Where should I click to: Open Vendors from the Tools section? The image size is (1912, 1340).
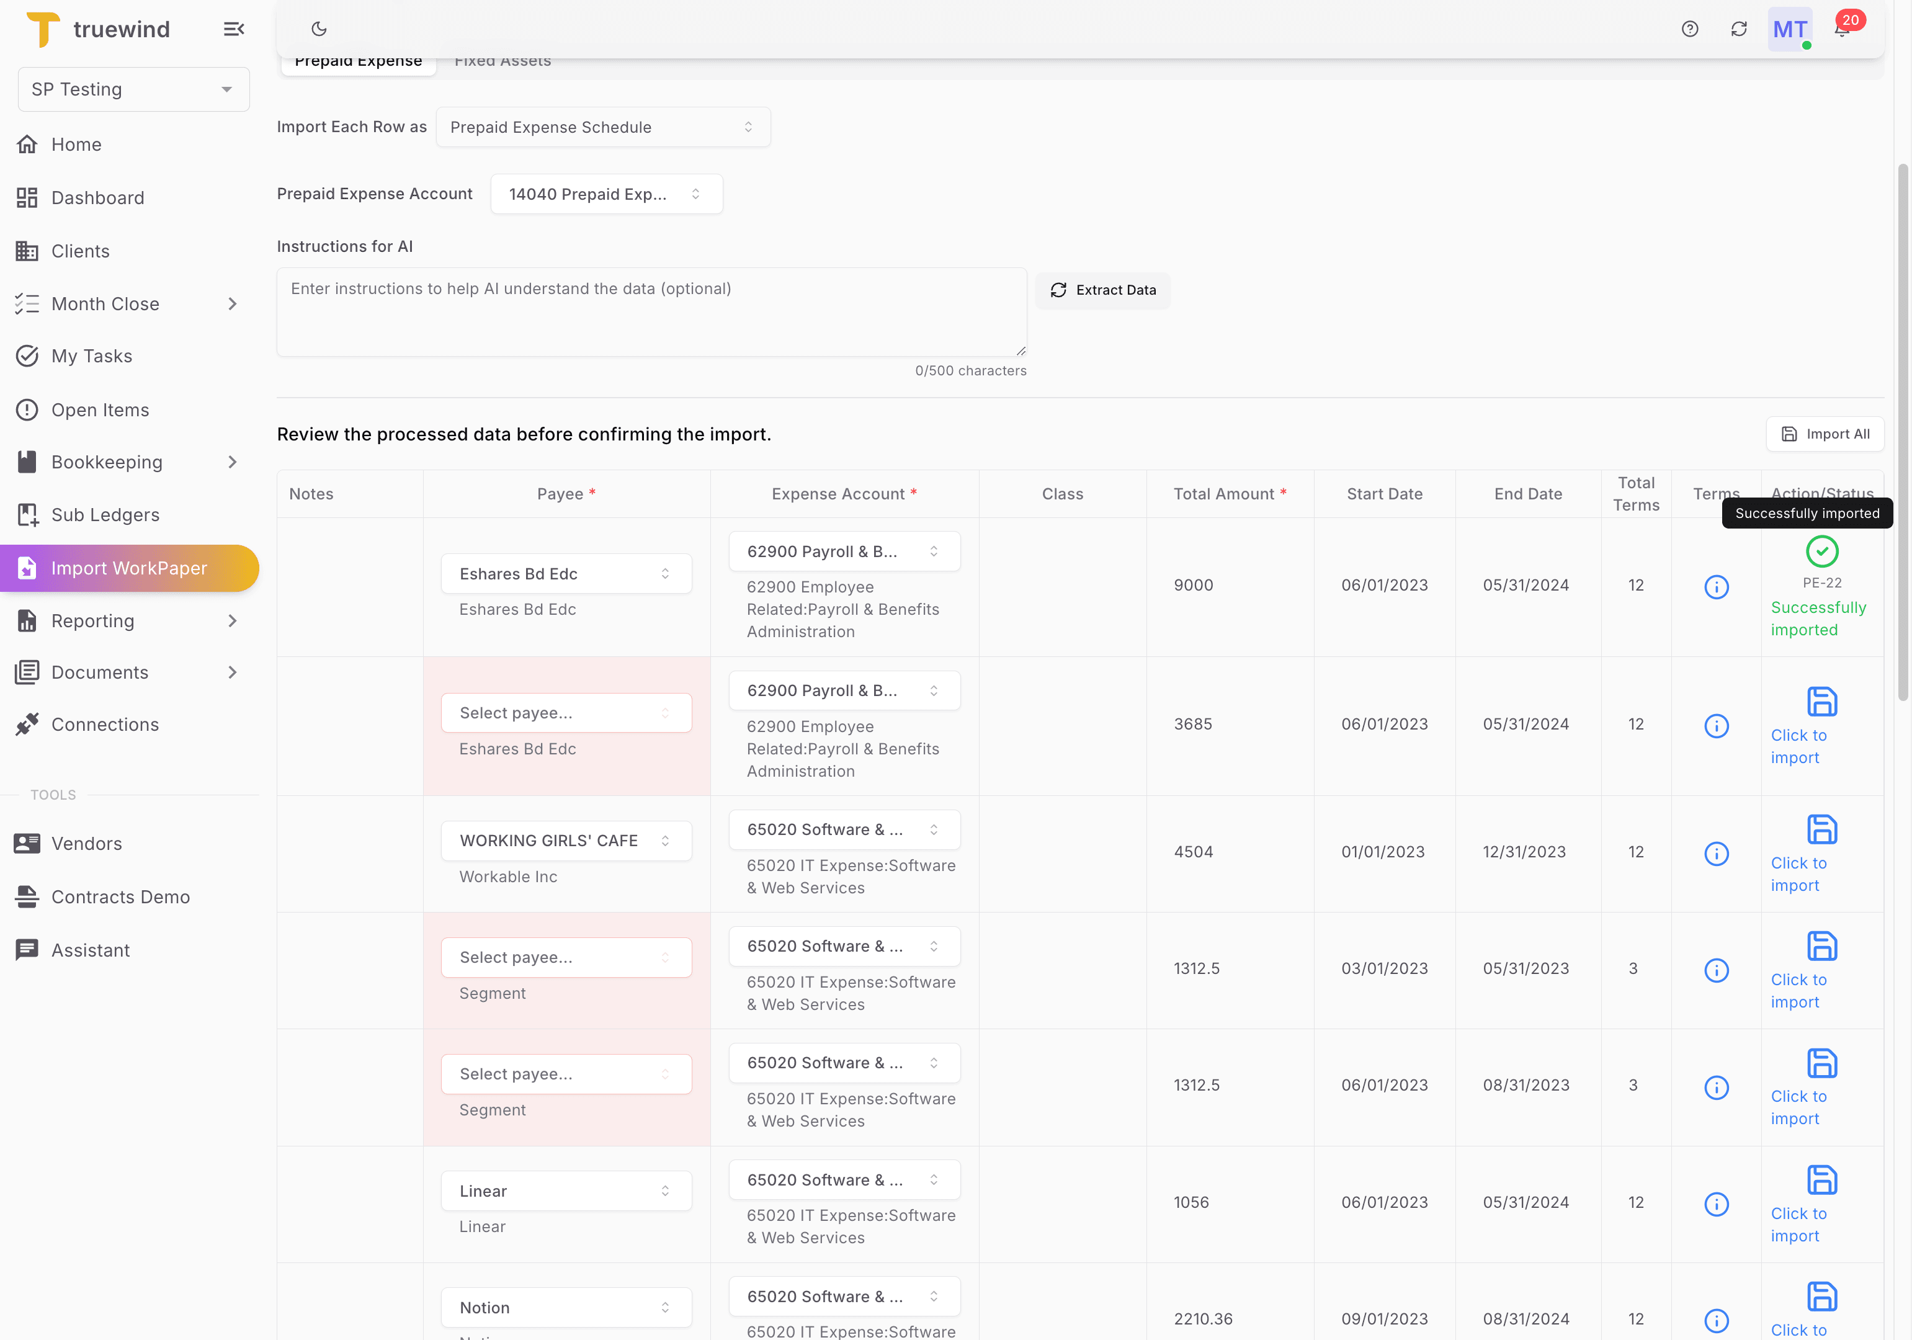[x=87, y=843]
